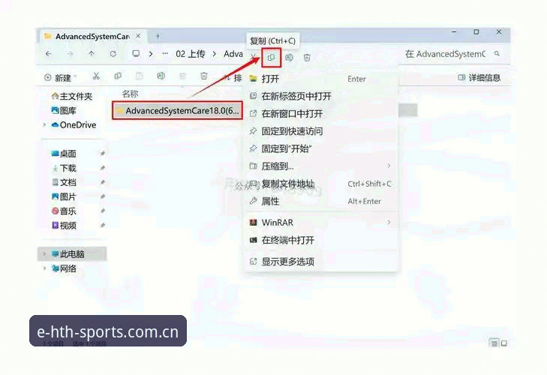Expand the 此电脑 tree node
Viewport: 547px width, 375px height.
coord(44,254)
